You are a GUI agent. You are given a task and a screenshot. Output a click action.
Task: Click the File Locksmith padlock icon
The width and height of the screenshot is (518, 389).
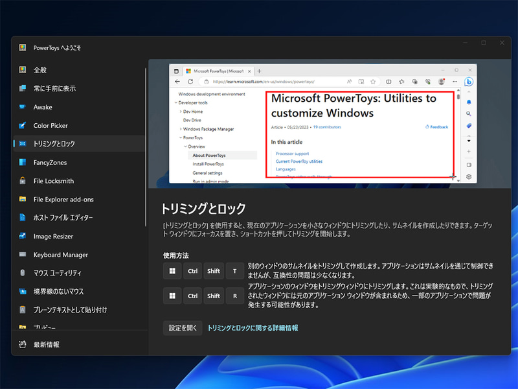coord(23,181)
